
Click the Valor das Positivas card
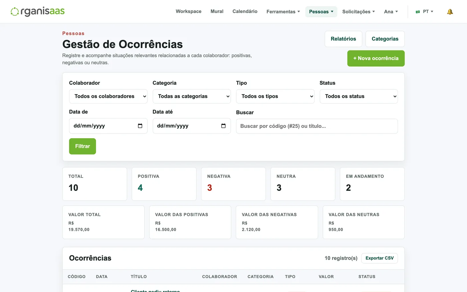pyautogui.click(x=190, y=222)
